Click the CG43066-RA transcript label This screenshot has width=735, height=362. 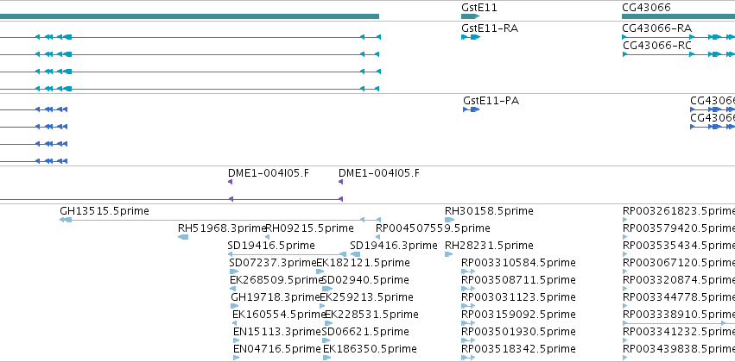tap(656, 28)
